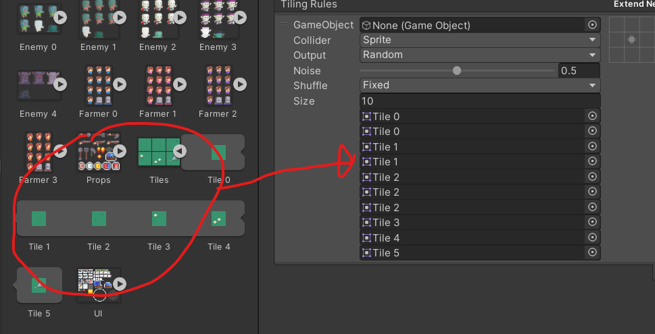The height and width of the screenshot is (334, 655).
Task: Click the Noise value field showing 0.5
Action: click(579, 70)
